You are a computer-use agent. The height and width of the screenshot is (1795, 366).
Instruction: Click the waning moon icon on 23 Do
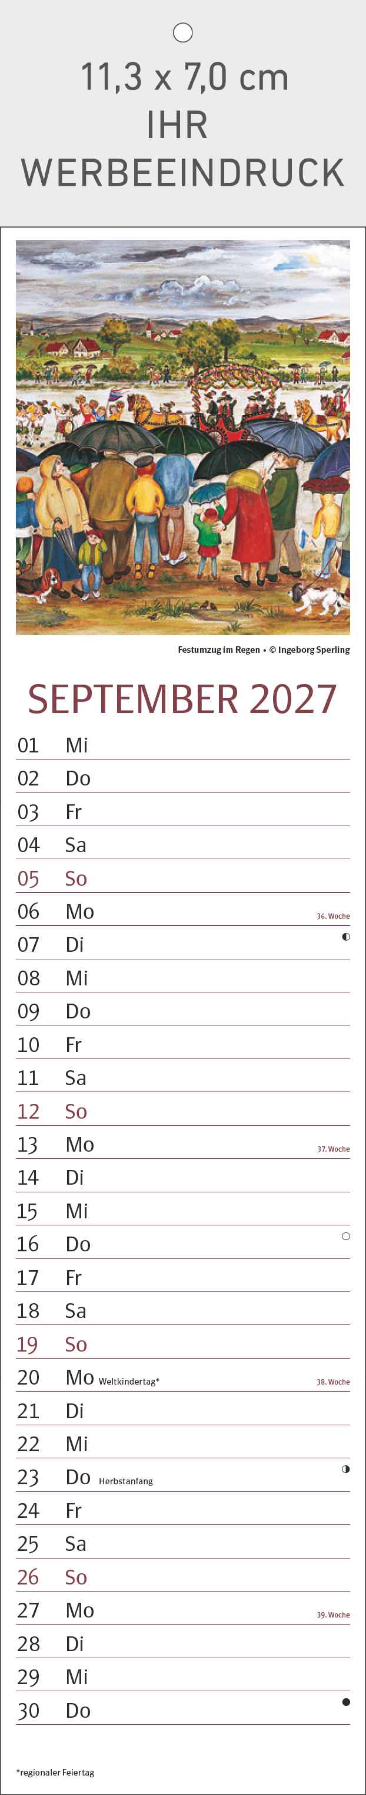pyautogui.click(x=346, y=1469)
